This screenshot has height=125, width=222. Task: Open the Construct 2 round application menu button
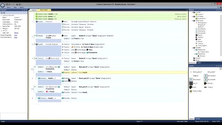[x=2, y=6]
